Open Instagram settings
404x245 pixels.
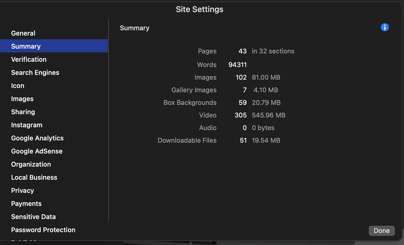click(x=27, y=125)
